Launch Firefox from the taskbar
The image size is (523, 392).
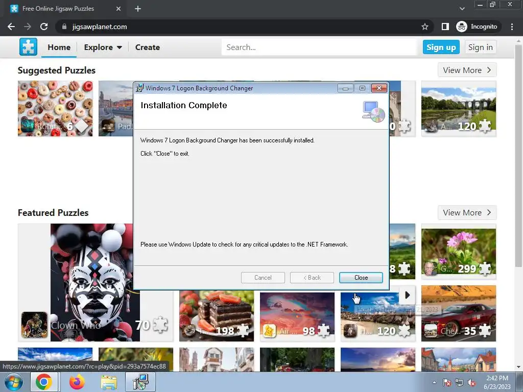coord(77,382)
